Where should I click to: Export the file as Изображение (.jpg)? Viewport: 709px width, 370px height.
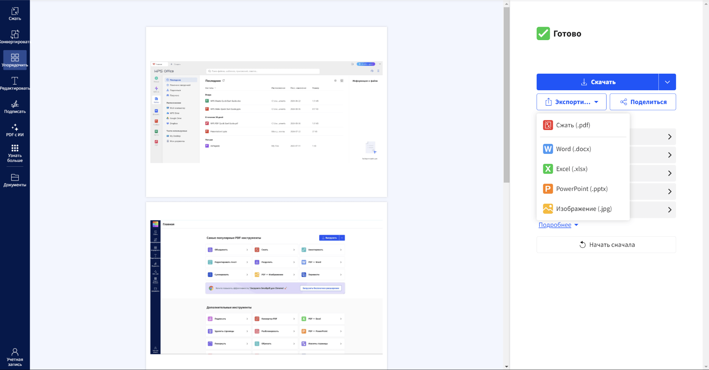(583, 209)
